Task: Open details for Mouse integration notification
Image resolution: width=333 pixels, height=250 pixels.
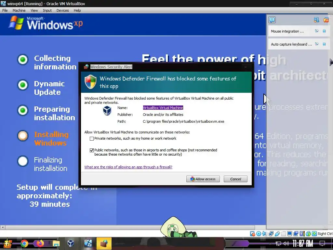Action: pos(317,31)
